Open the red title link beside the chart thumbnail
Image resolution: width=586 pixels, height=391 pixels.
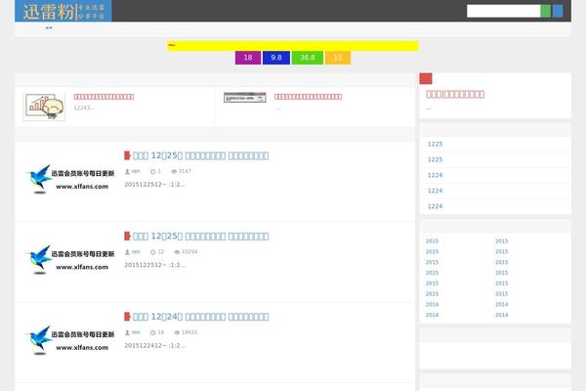tap(104, 97)
